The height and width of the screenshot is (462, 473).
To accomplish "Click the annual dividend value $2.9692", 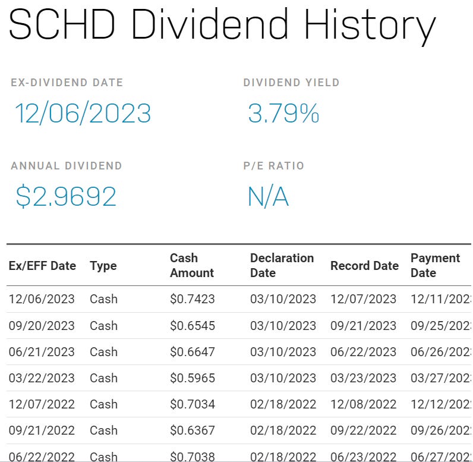I will (x=66, y=196).
